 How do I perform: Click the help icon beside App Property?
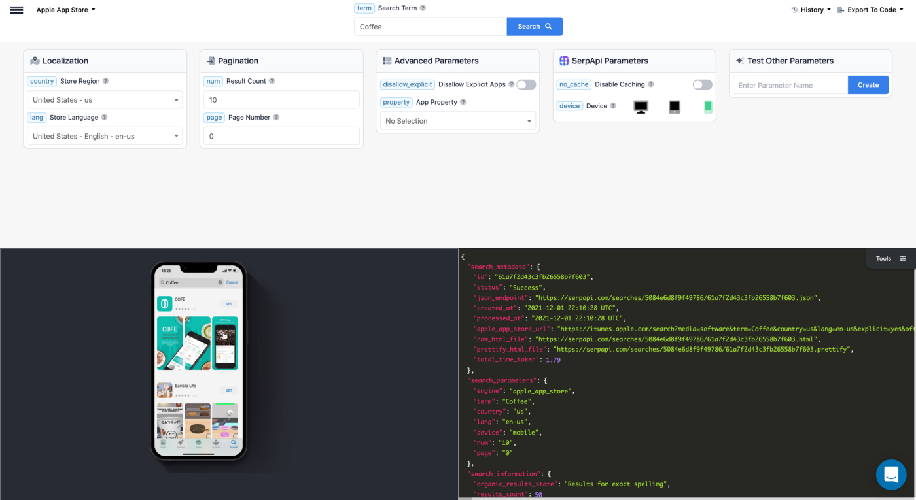(x=463, y=102)
